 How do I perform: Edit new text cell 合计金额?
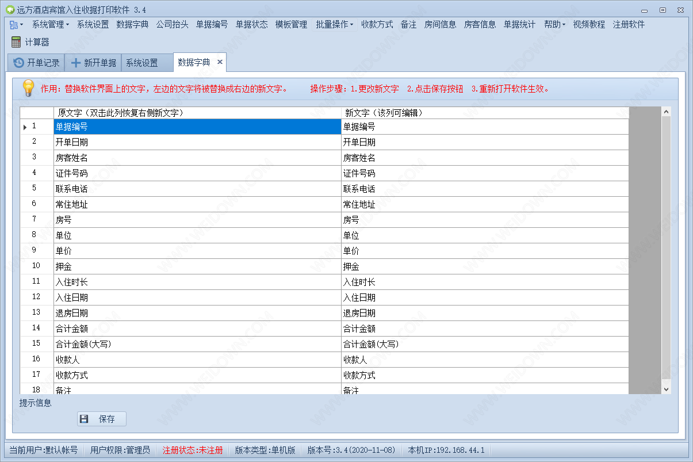click(485, 329)
